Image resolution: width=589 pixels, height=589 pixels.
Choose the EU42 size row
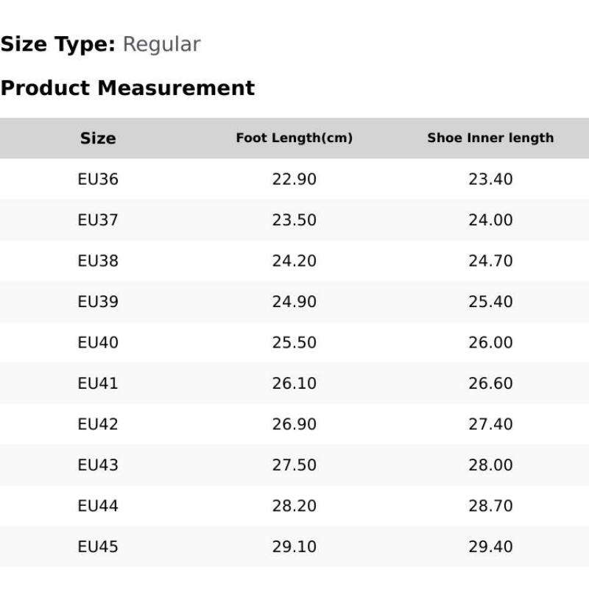(98, 425)
